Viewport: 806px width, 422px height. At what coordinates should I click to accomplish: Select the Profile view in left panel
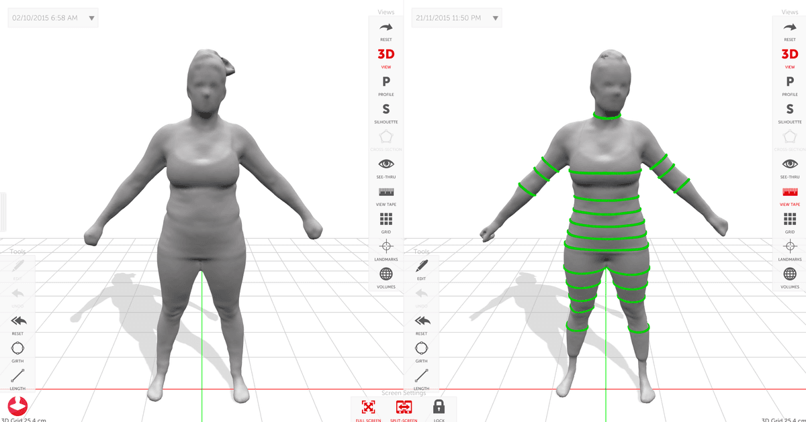coord(386,85)
